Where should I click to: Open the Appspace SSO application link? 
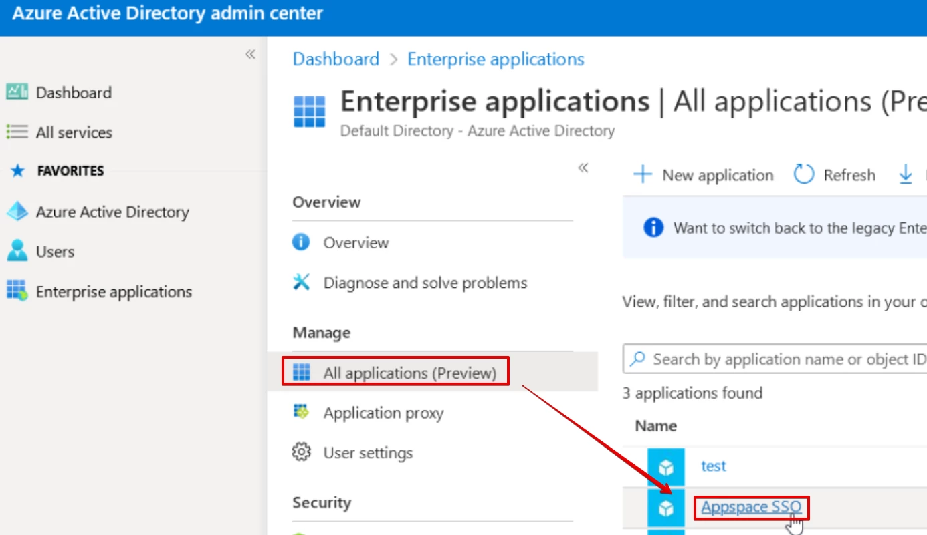(751, 507)
